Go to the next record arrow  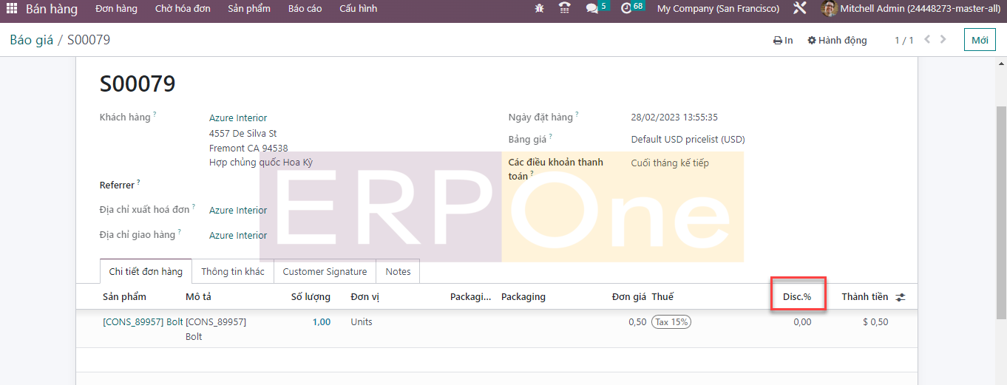tap(943, 40)
